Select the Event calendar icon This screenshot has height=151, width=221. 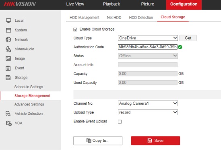(x=8, y=68)
